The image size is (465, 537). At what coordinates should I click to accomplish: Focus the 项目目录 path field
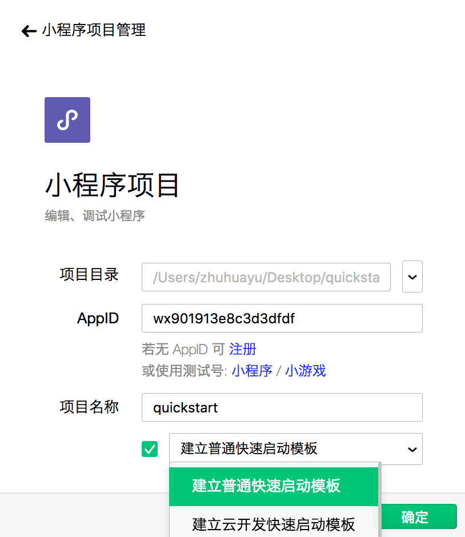(266, 278)
